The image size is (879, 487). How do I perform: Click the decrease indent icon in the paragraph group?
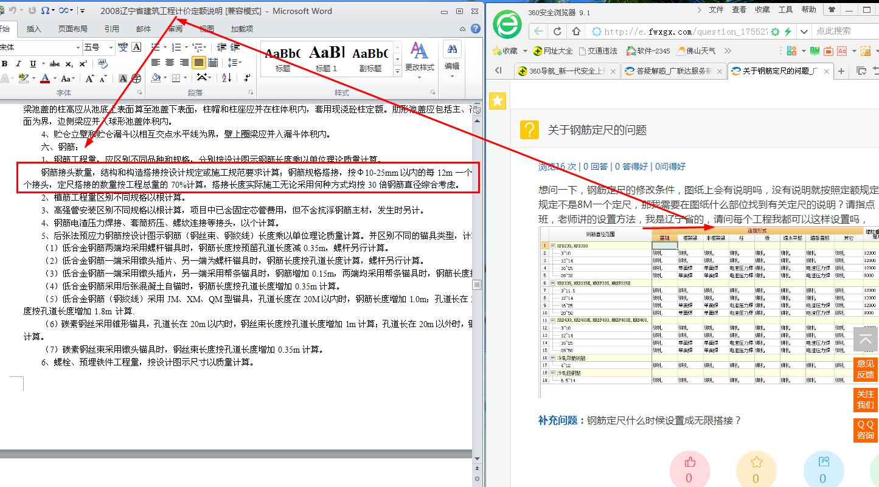pyautogui.click(x=220, y=47)
